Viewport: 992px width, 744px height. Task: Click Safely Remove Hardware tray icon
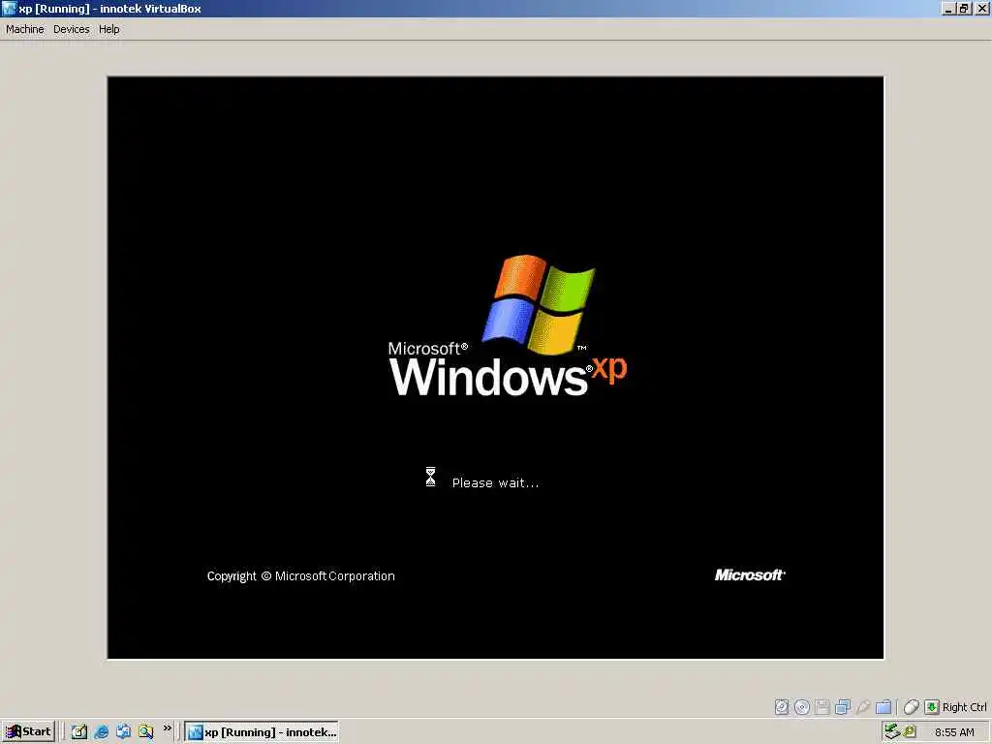pos(892,731)
